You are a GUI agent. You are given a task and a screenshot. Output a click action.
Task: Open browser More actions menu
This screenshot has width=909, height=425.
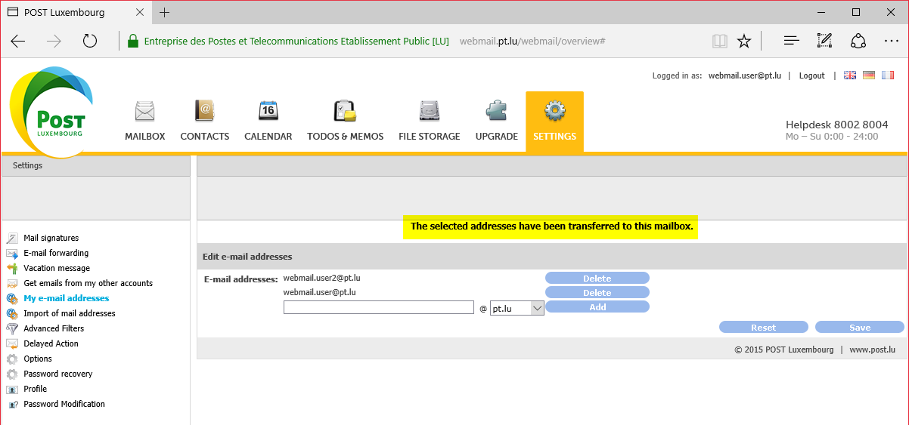click(x=891, y=41)
